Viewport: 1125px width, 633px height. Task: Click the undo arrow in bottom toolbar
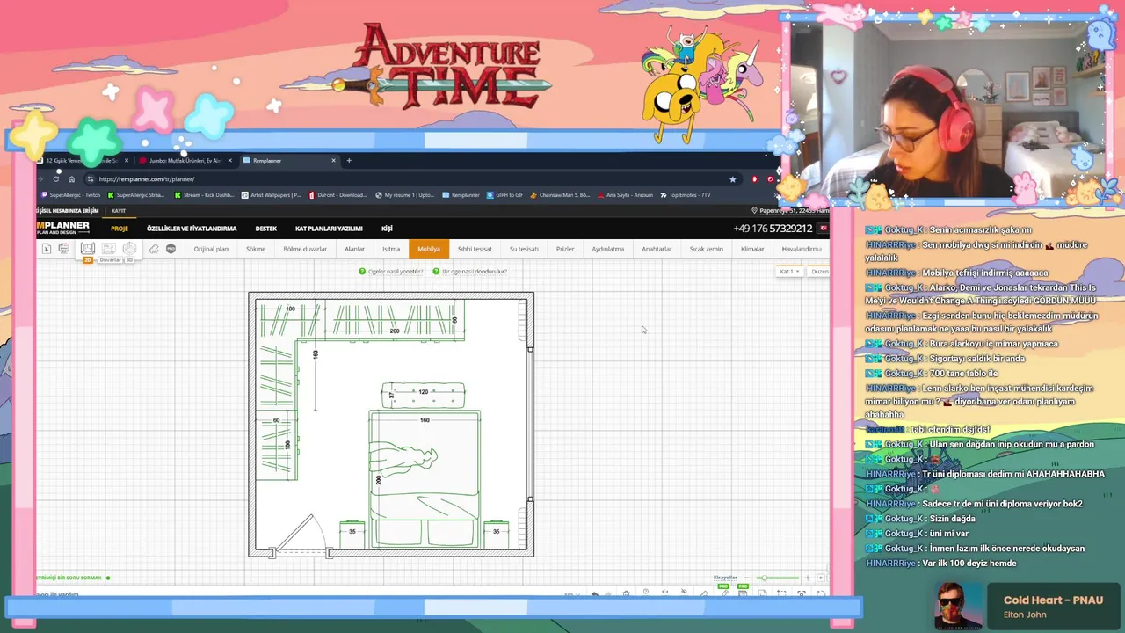coord(595,593)
